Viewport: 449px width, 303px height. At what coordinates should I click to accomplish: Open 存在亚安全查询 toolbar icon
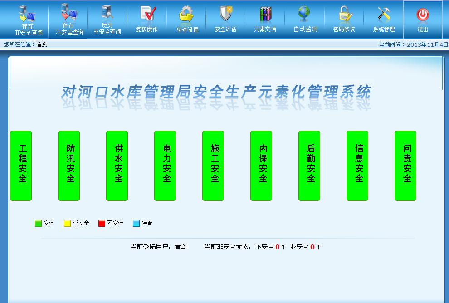pyautogui.click(x=28, y=14)
